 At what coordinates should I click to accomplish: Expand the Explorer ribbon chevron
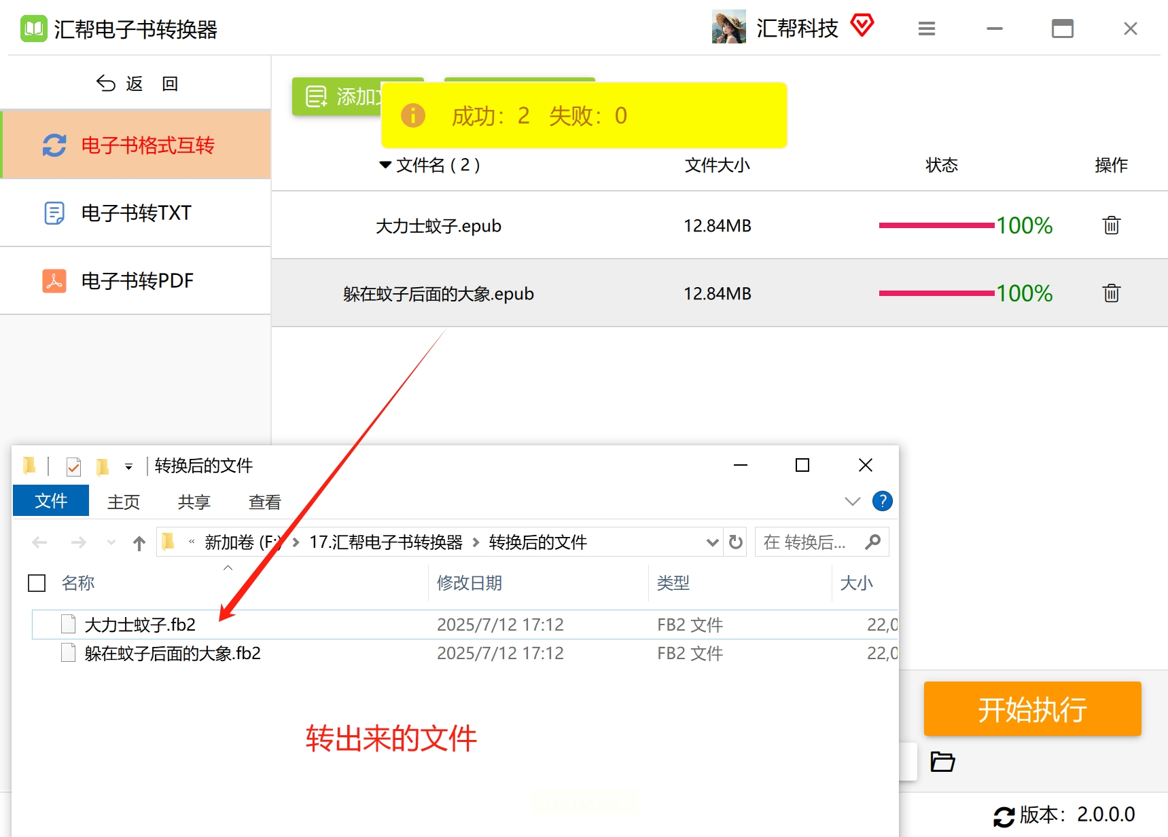pos(852,501)
